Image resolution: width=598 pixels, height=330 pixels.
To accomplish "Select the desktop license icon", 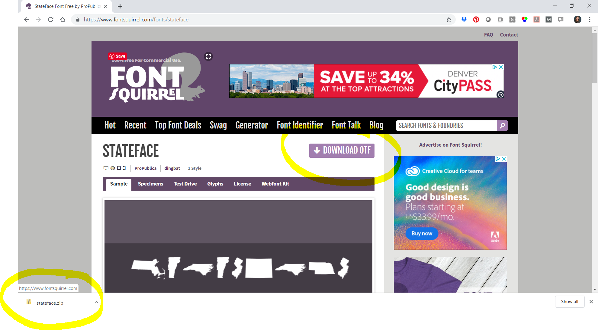I will click(x=106, y=168).
